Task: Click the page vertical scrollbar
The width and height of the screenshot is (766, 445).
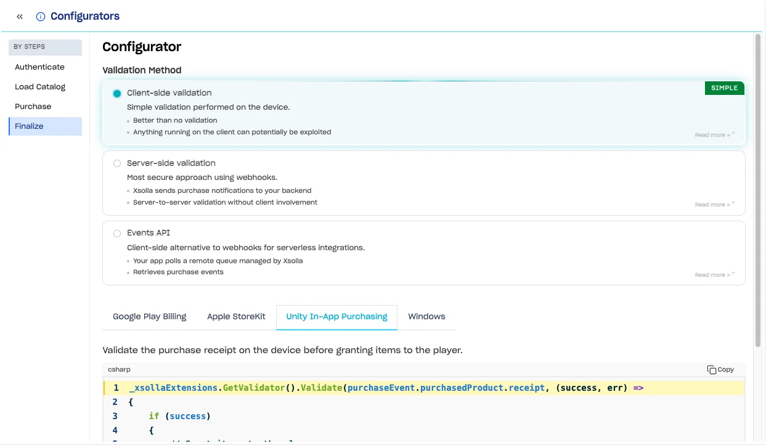Action: coord(758,190)
